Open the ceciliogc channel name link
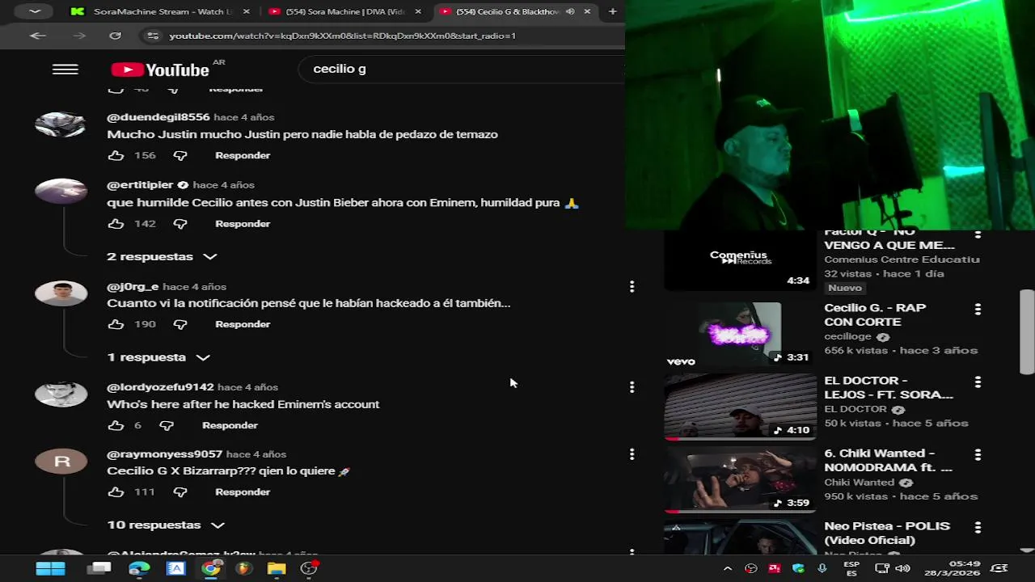 (847, 336)
